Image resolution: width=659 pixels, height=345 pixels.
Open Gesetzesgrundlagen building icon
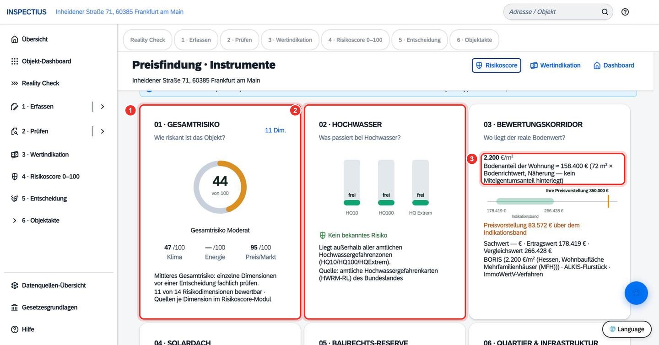click(15, 307)
